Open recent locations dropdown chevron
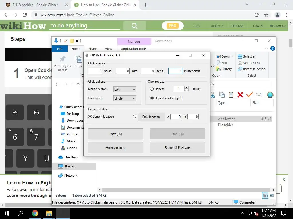The width and height of the screenshot is (293, 219). 72,84
